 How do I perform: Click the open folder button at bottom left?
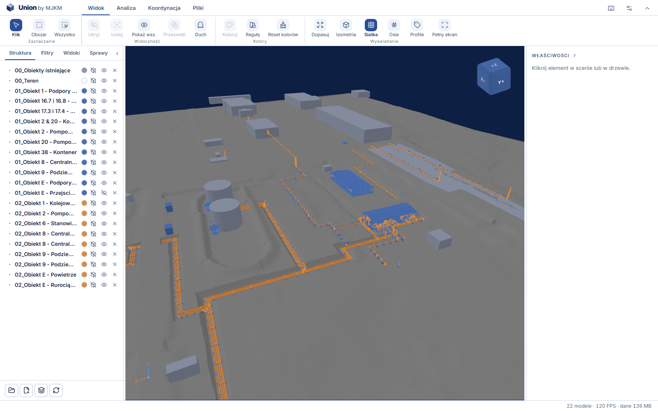(x=12, y=390)
